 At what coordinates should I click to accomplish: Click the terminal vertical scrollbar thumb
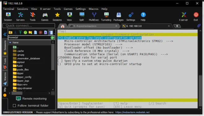coord(200,90)
